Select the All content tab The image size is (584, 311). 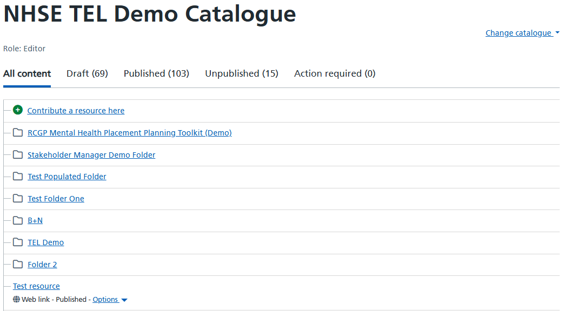[x=27, y=73]
